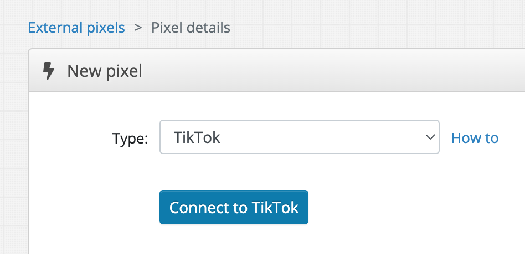Open the Type dropdown showing TikTok

tap(299, 137)
